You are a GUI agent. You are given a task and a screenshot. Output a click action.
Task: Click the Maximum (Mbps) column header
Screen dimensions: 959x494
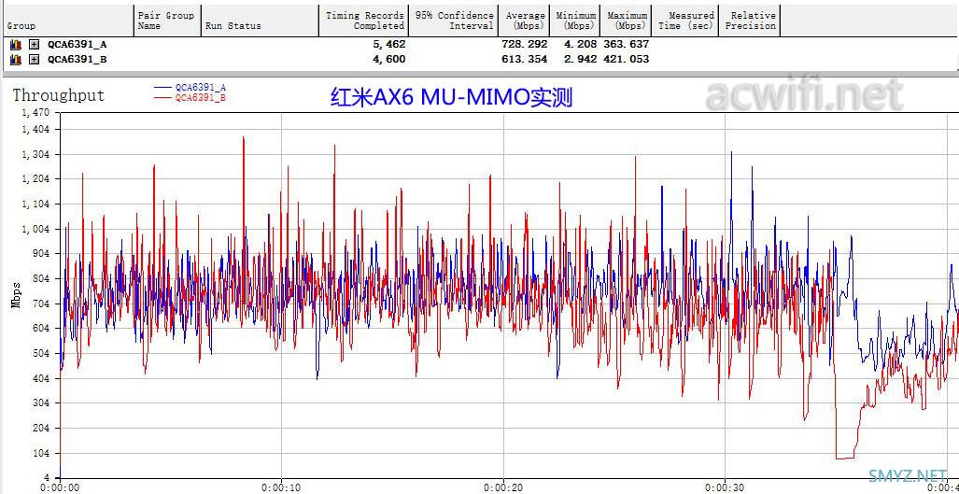coord(627,21)
